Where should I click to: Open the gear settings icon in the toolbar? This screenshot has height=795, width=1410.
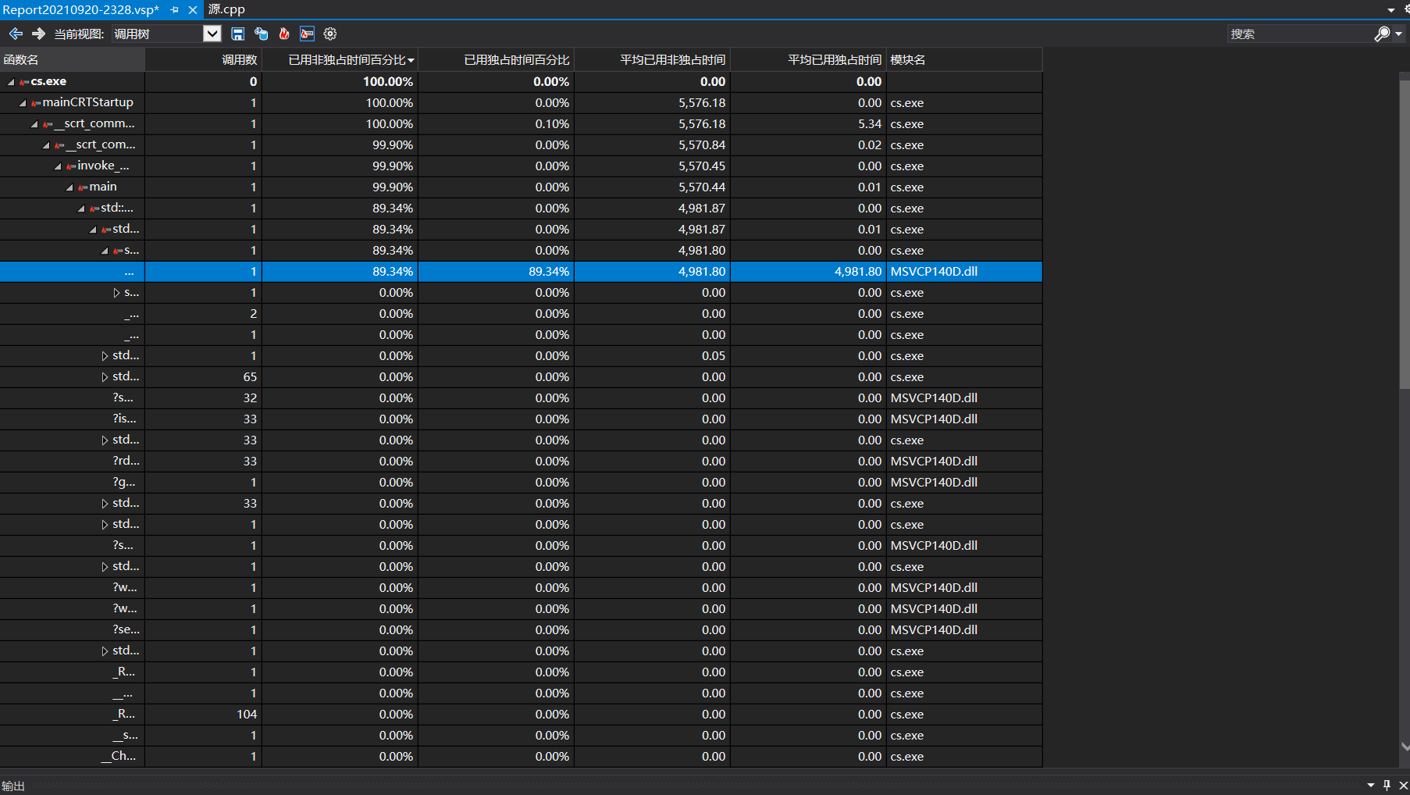click(x=330, y=34)
